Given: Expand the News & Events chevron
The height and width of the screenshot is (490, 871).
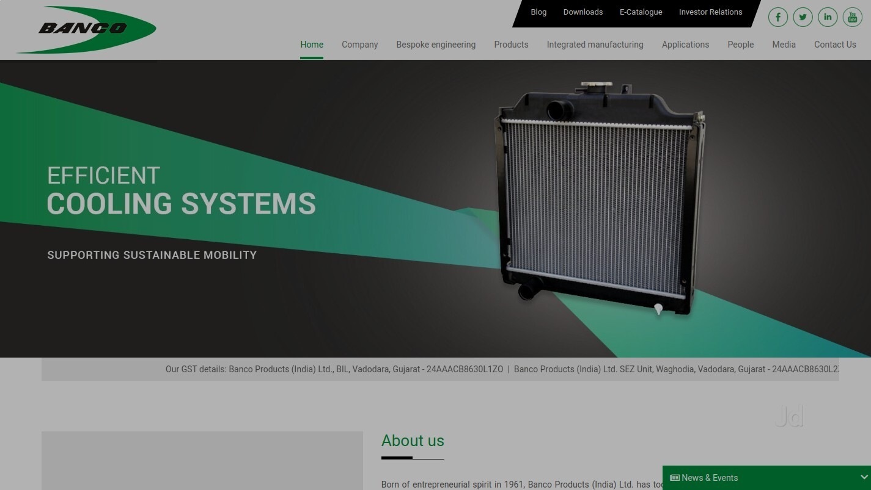Looking at the screenshot, I should pos(864,478).
